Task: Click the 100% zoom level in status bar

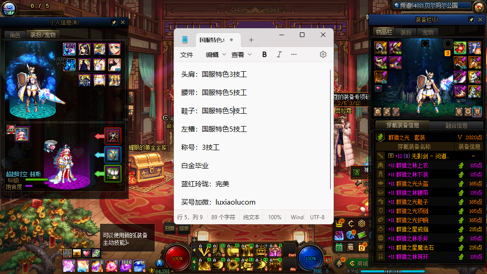Action: [274, 217]
